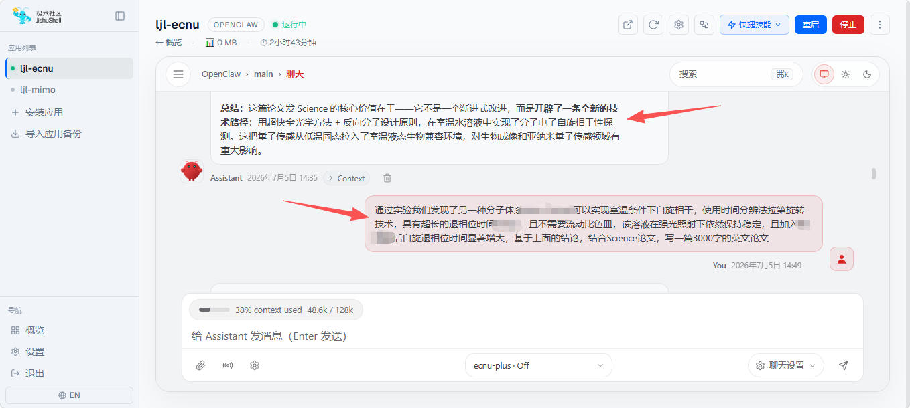Click 退出 to log out
This screenshot has width=910, height=408.
35,373
